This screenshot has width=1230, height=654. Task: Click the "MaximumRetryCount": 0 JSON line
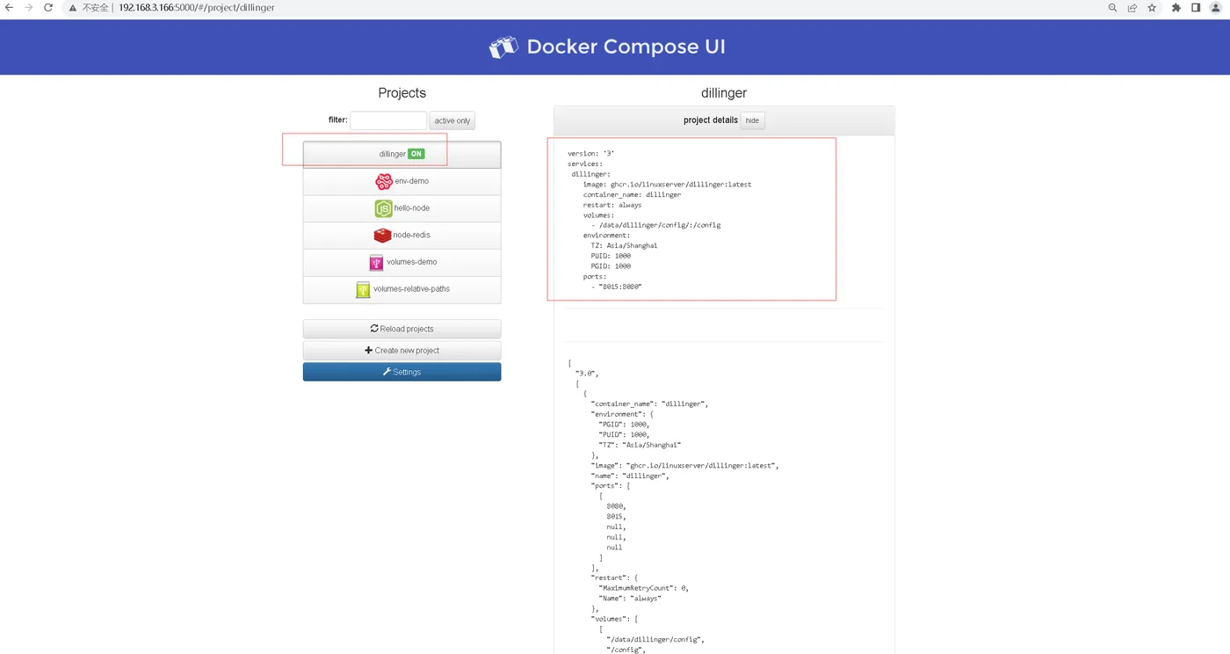point(643,588)
